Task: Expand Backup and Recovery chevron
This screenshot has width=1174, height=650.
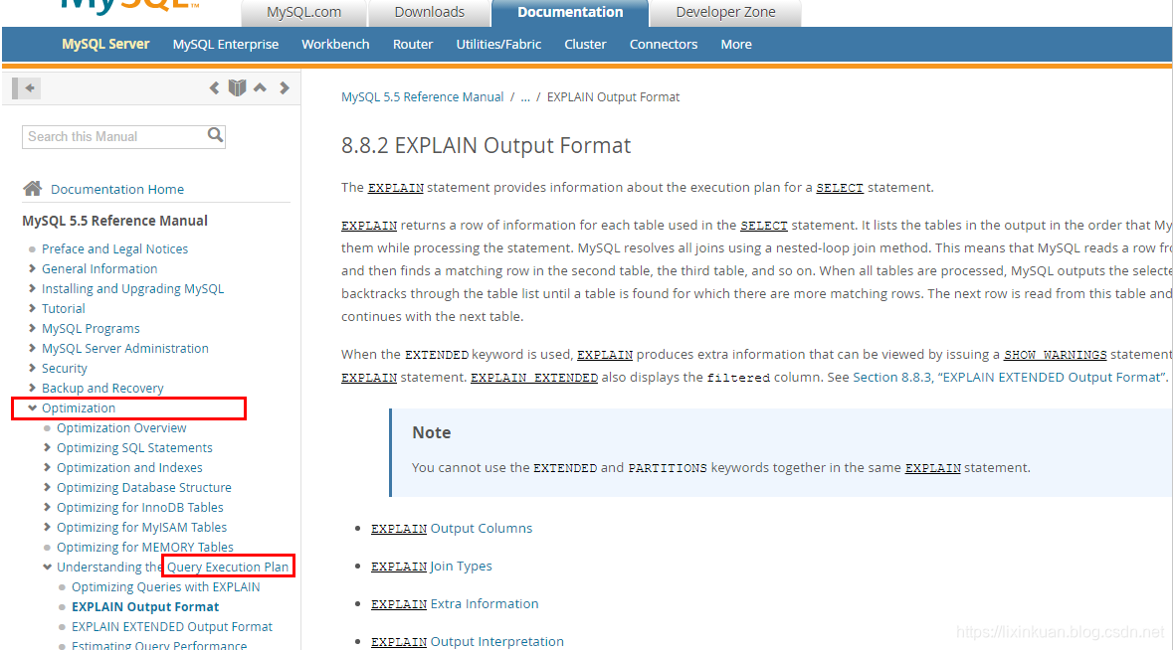Action: [32, 388]
